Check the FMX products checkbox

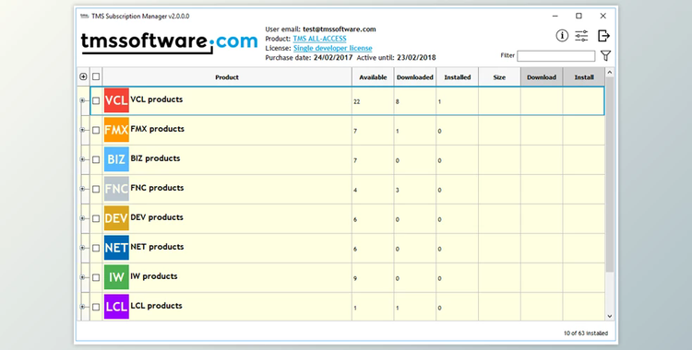(96, 130)
